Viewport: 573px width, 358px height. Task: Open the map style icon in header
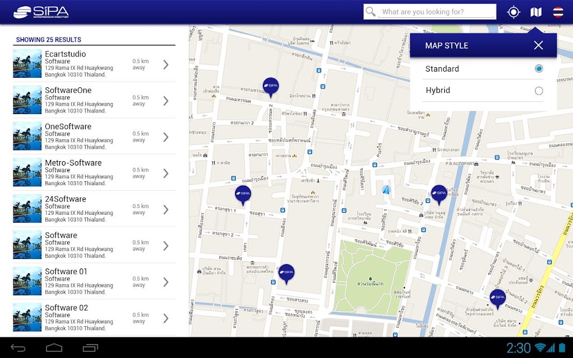point(536,12)
